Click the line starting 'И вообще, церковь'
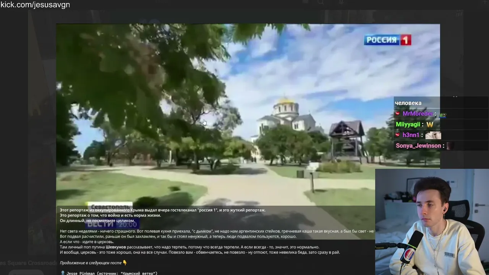 [200, 252]
